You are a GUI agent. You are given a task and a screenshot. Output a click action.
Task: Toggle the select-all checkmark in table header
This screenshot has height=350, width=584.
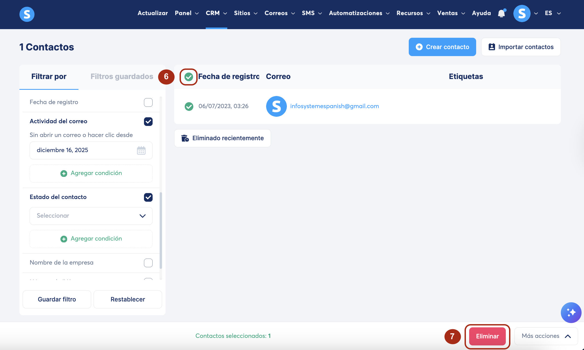tap(188, 77)
